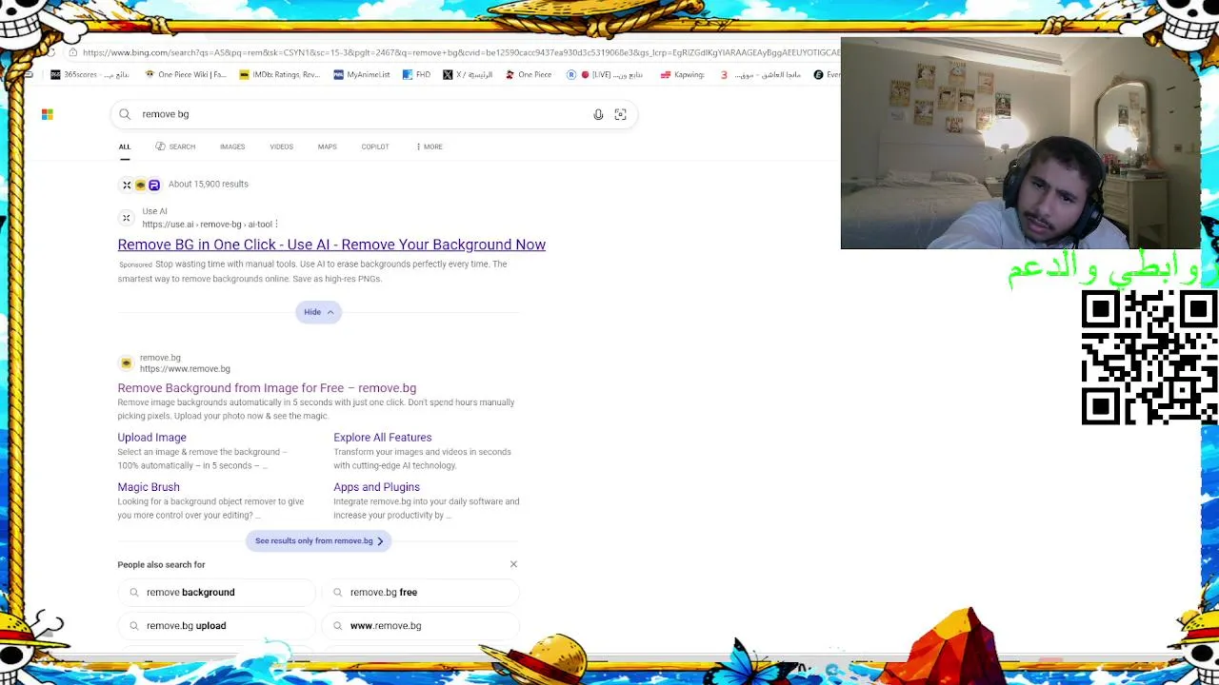Start voice search with the microphone icon
This screenshot has height=685, width=1219.
point(598,114)
